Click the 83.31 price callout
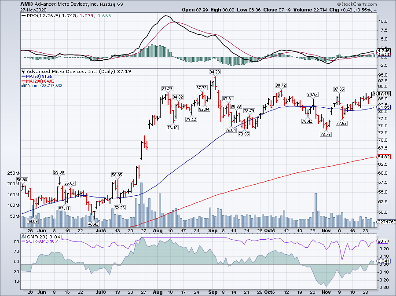Viewport: 396px width, 296px height. point(228,99)
